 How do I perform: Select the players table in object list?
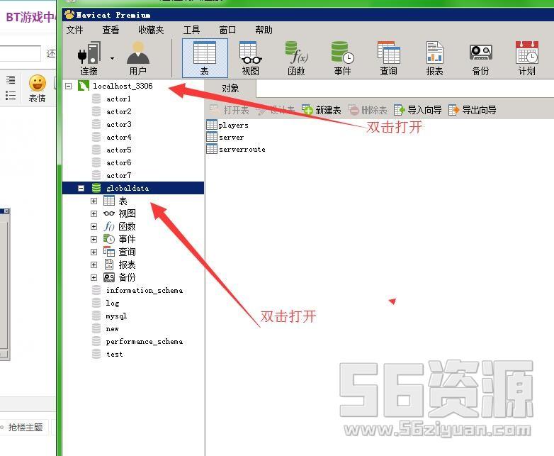(x=233, y=125)
